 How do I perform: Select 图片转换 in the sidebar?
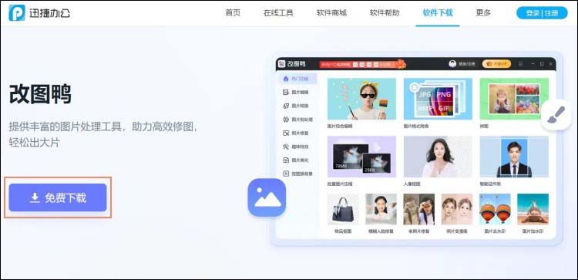click(296, 106)
